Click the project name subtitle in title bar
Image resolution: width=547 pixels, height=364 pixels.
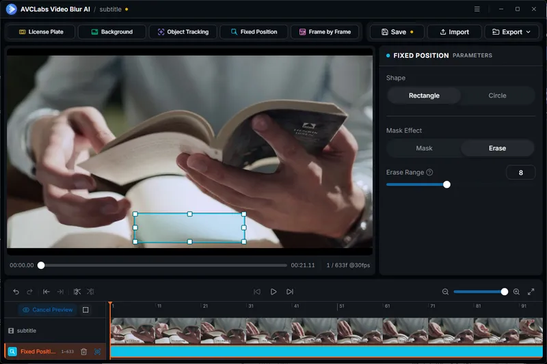click(110, 10)
